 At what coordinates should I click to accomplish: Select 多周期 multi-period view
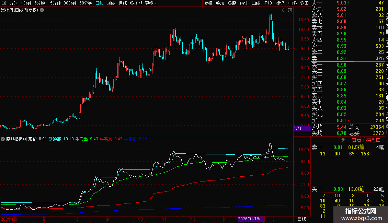click(x=136, y=3)
